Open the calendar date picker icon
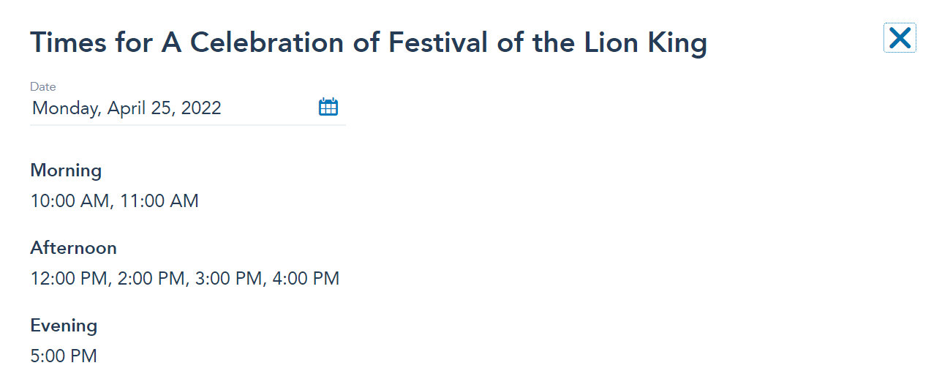This screenshot has width=942, height=390. pyautogui.click(x=328, y=108)
